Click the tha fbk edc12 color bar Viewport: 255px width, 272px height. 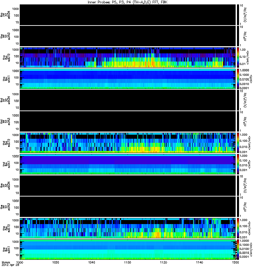click(238, 57)
